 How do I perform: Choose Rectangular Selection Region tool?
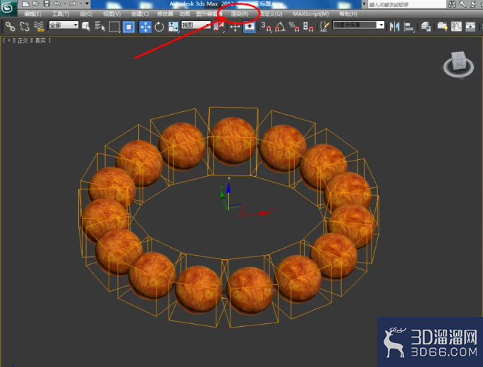click(x=114, y=27)
